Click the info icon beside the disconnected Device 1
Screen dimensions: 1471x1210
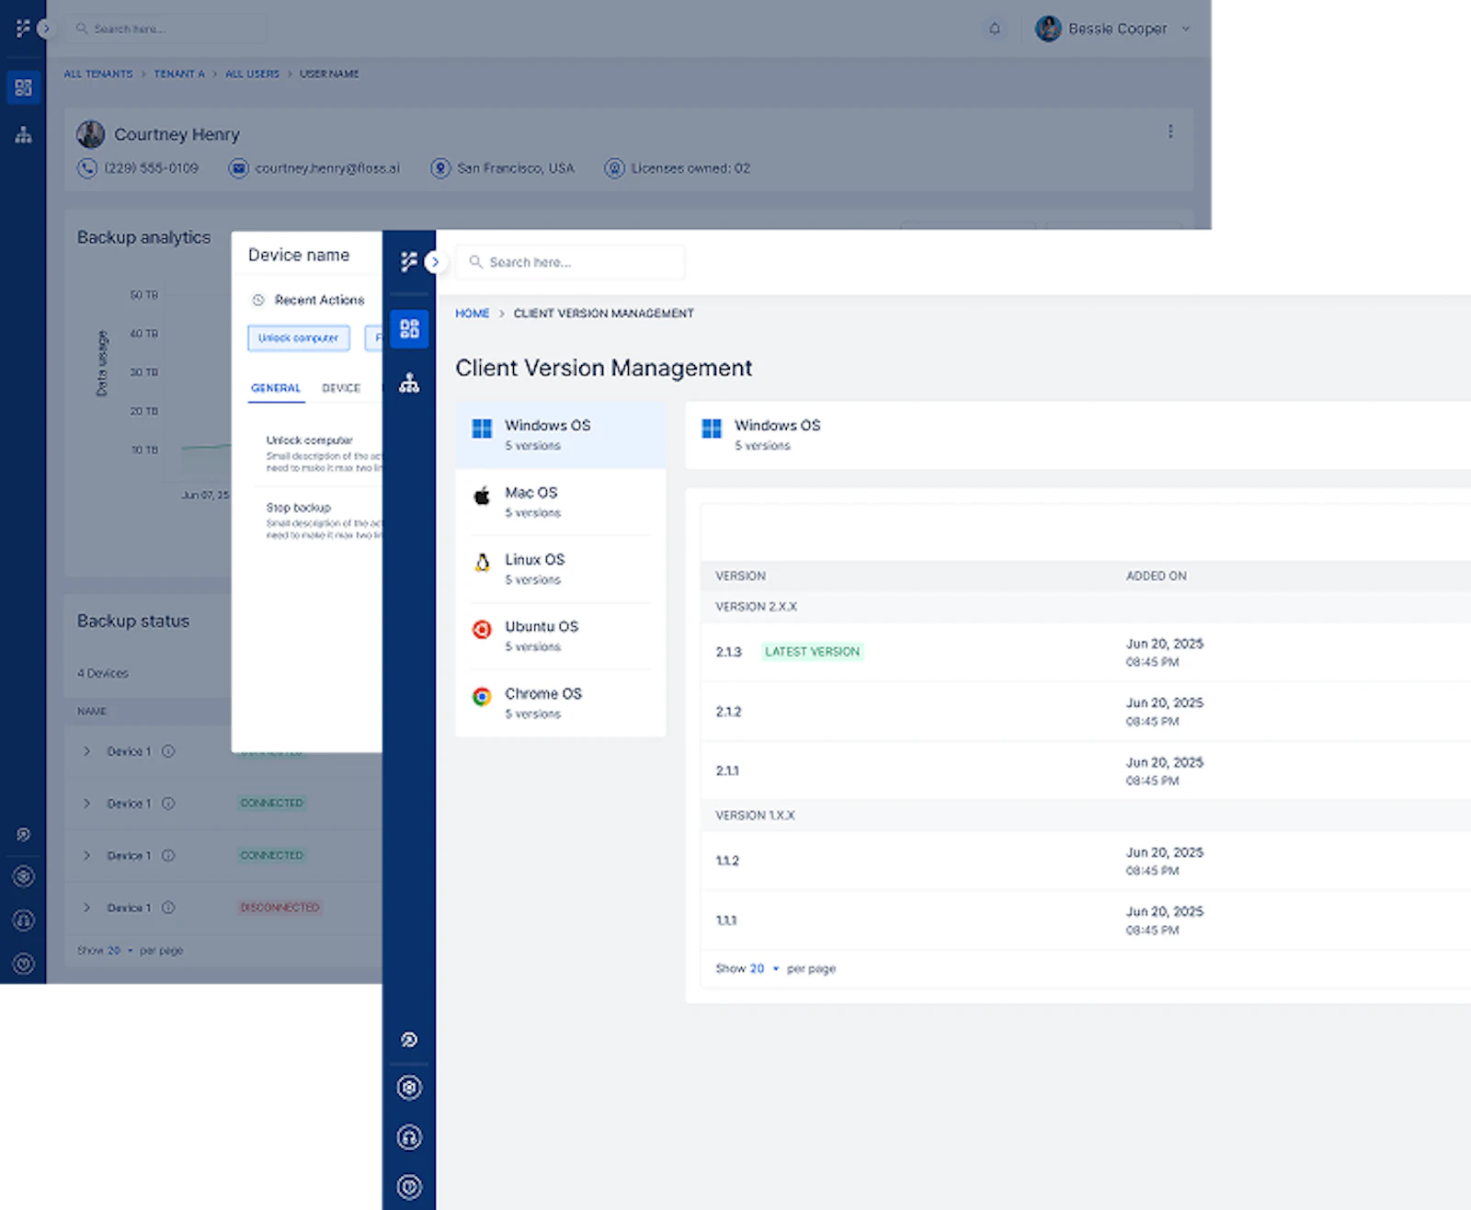(169, 907)
